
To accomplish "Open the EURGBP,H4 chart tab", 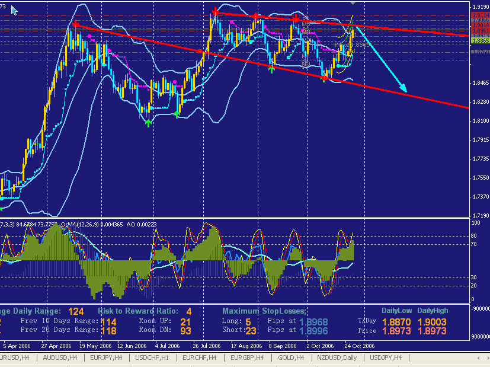I will [x=247, y=358].
